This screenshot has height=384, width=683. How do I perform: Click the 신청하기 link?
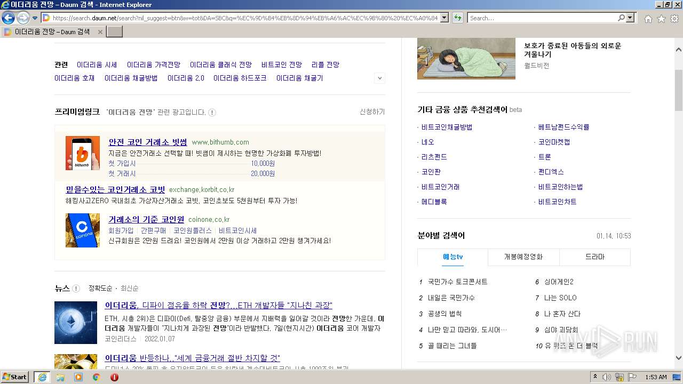coord(372,112)
